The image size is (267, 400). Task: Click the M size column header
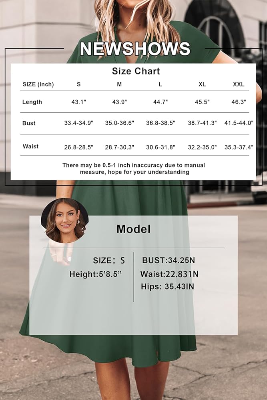[x=119, y=84]
